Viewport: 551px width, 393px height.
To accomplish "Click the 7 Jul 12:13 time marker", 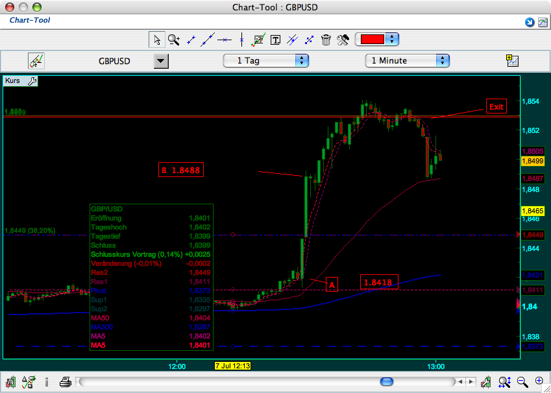I will 232,366.
